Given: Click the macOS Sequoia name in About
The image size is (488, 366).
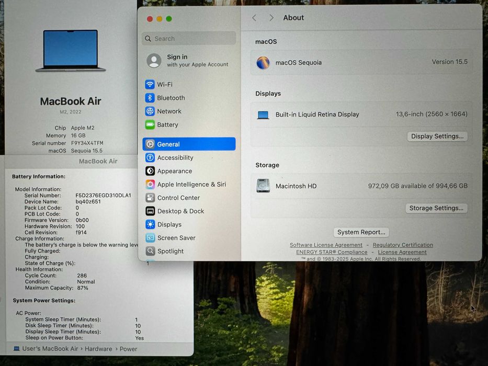Looking at the screenshot, I should [x=299, y=63].
